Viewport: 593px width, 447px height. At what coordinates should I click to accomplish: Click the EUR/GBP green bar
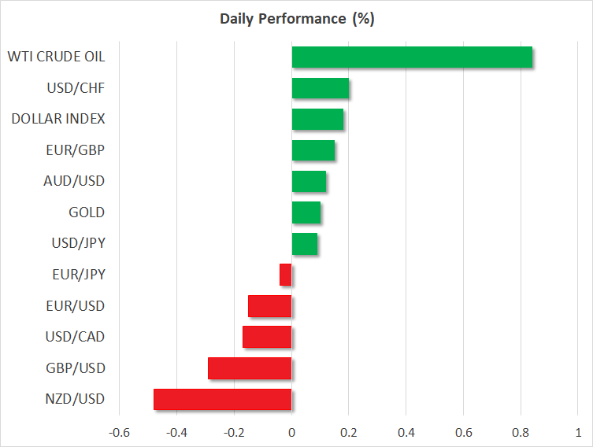[x=313, y=150]
